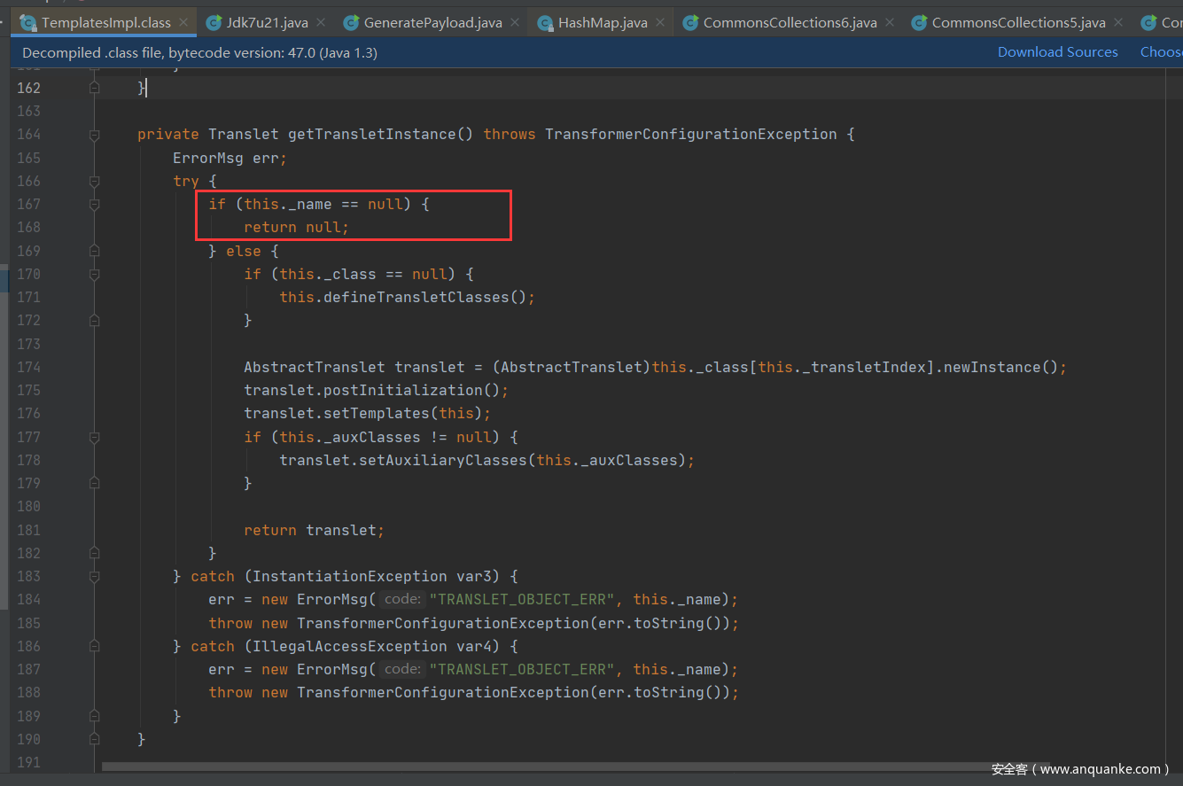Screen dimensions: 1183x786
Task: Close the CommonsCollections6.java tab
Action: (890, 23)
